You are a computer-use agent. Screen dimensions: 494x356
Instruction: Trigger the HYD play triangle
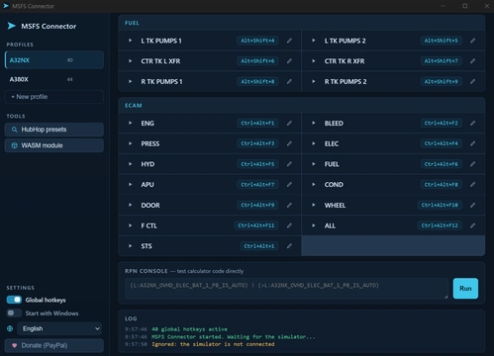point(130,164)
